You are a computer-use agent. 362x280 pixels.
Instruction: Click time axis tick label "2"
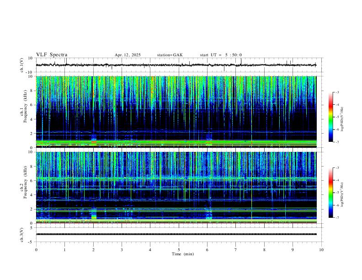point(93,250)
